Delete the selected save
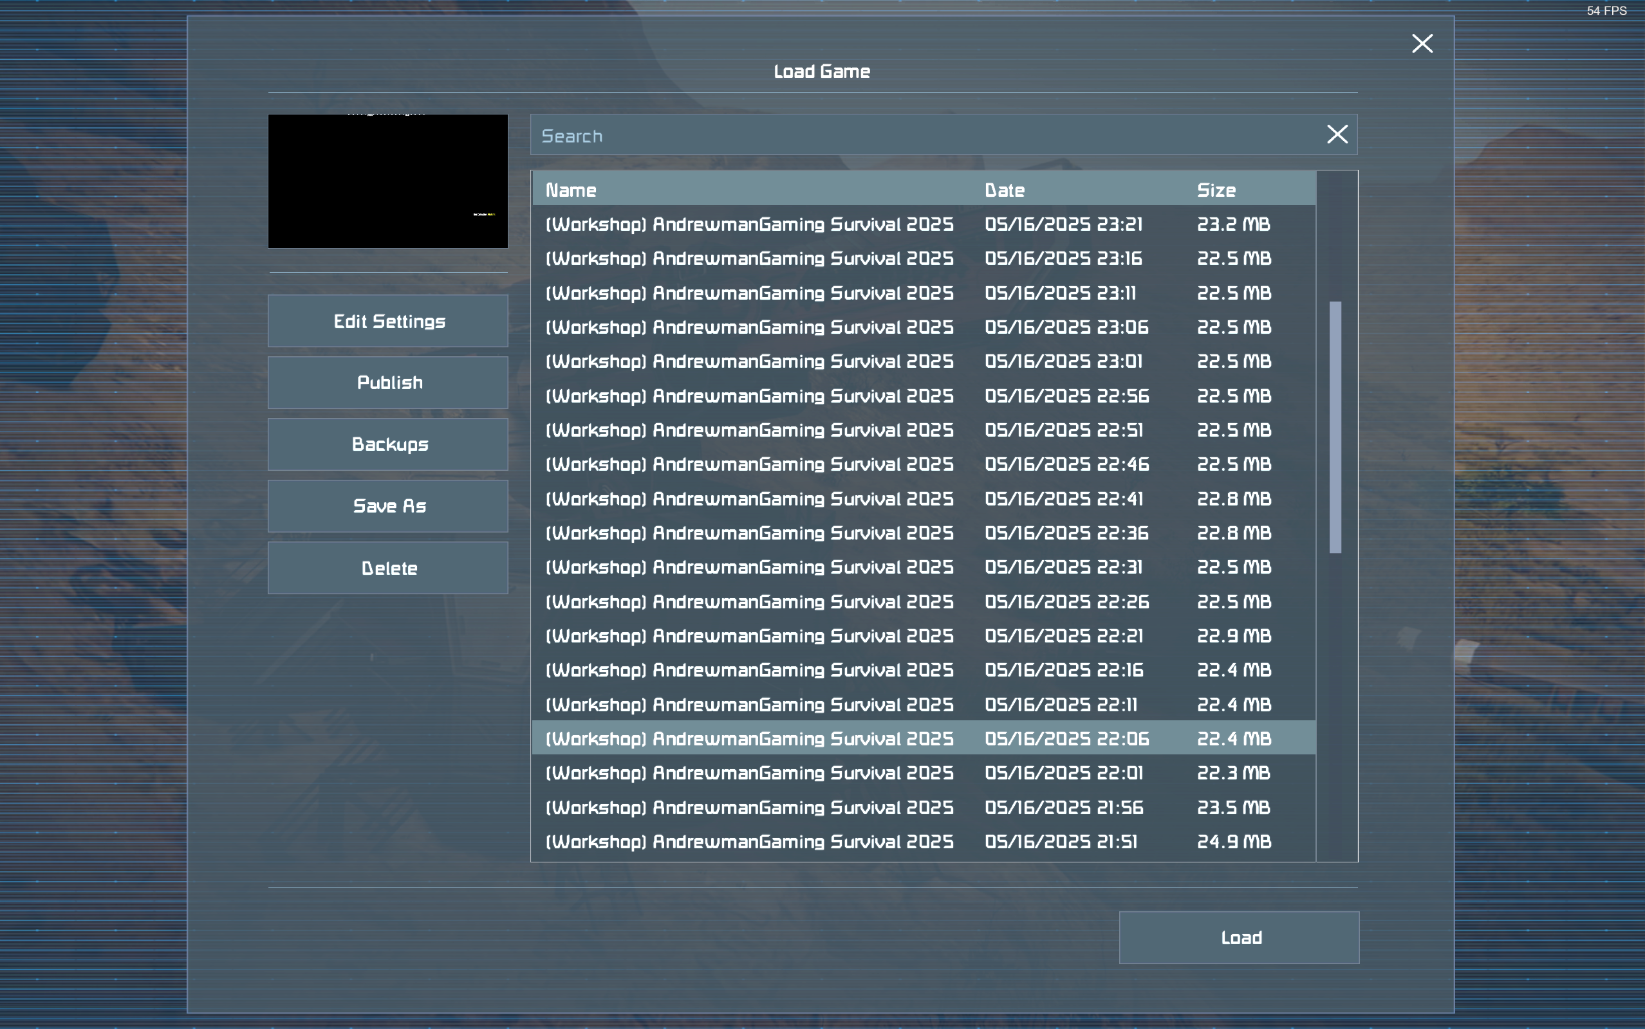 pos(388,569)
